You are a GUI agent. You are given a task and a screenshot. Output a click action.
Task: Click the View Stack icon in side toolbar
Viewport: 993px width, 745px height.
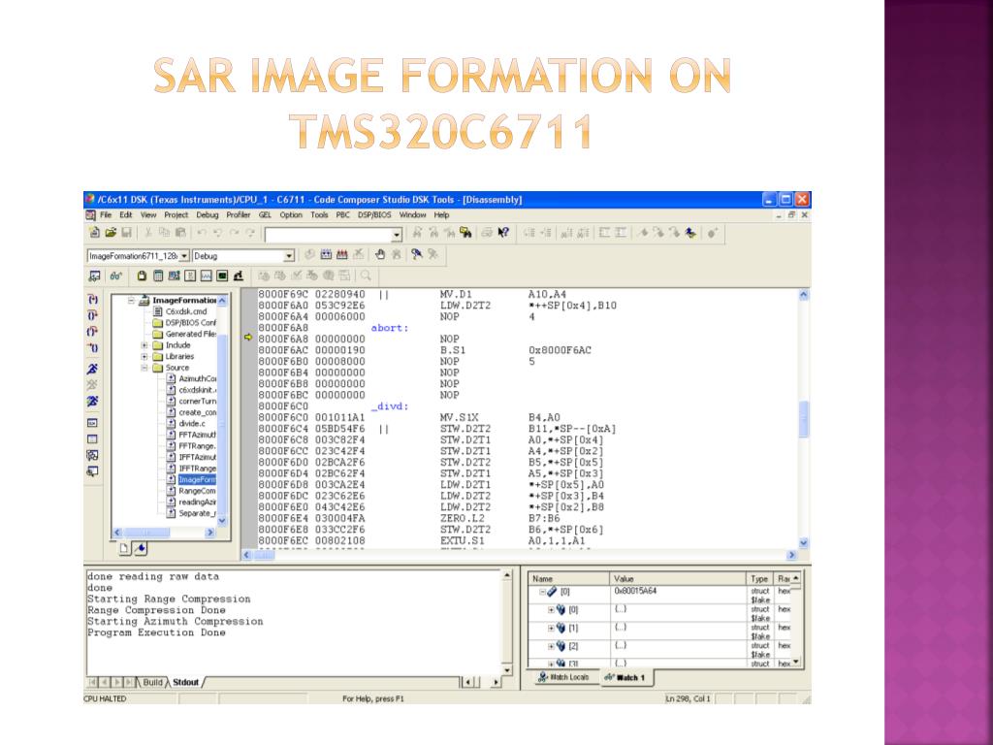pos(92,455)
